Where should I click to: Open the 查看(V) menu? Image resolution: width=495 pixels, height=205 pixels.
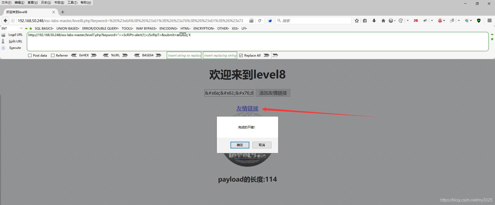(33, 3)
